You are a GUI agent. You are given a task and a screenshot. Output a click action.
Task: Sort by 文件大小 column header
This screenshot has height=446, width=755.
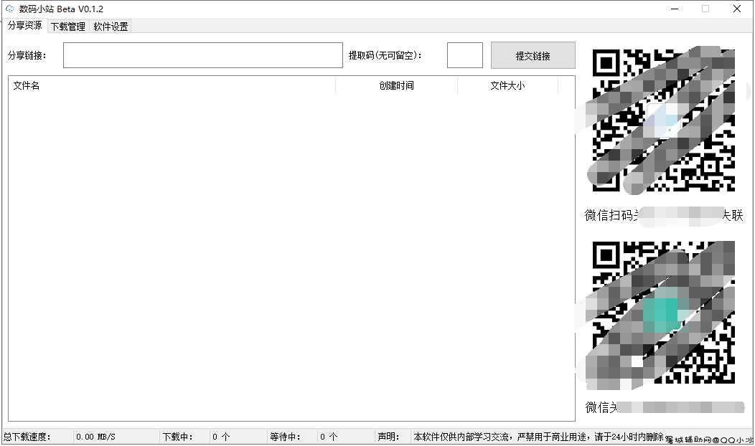pyautogui.click(x=507, y=85)
